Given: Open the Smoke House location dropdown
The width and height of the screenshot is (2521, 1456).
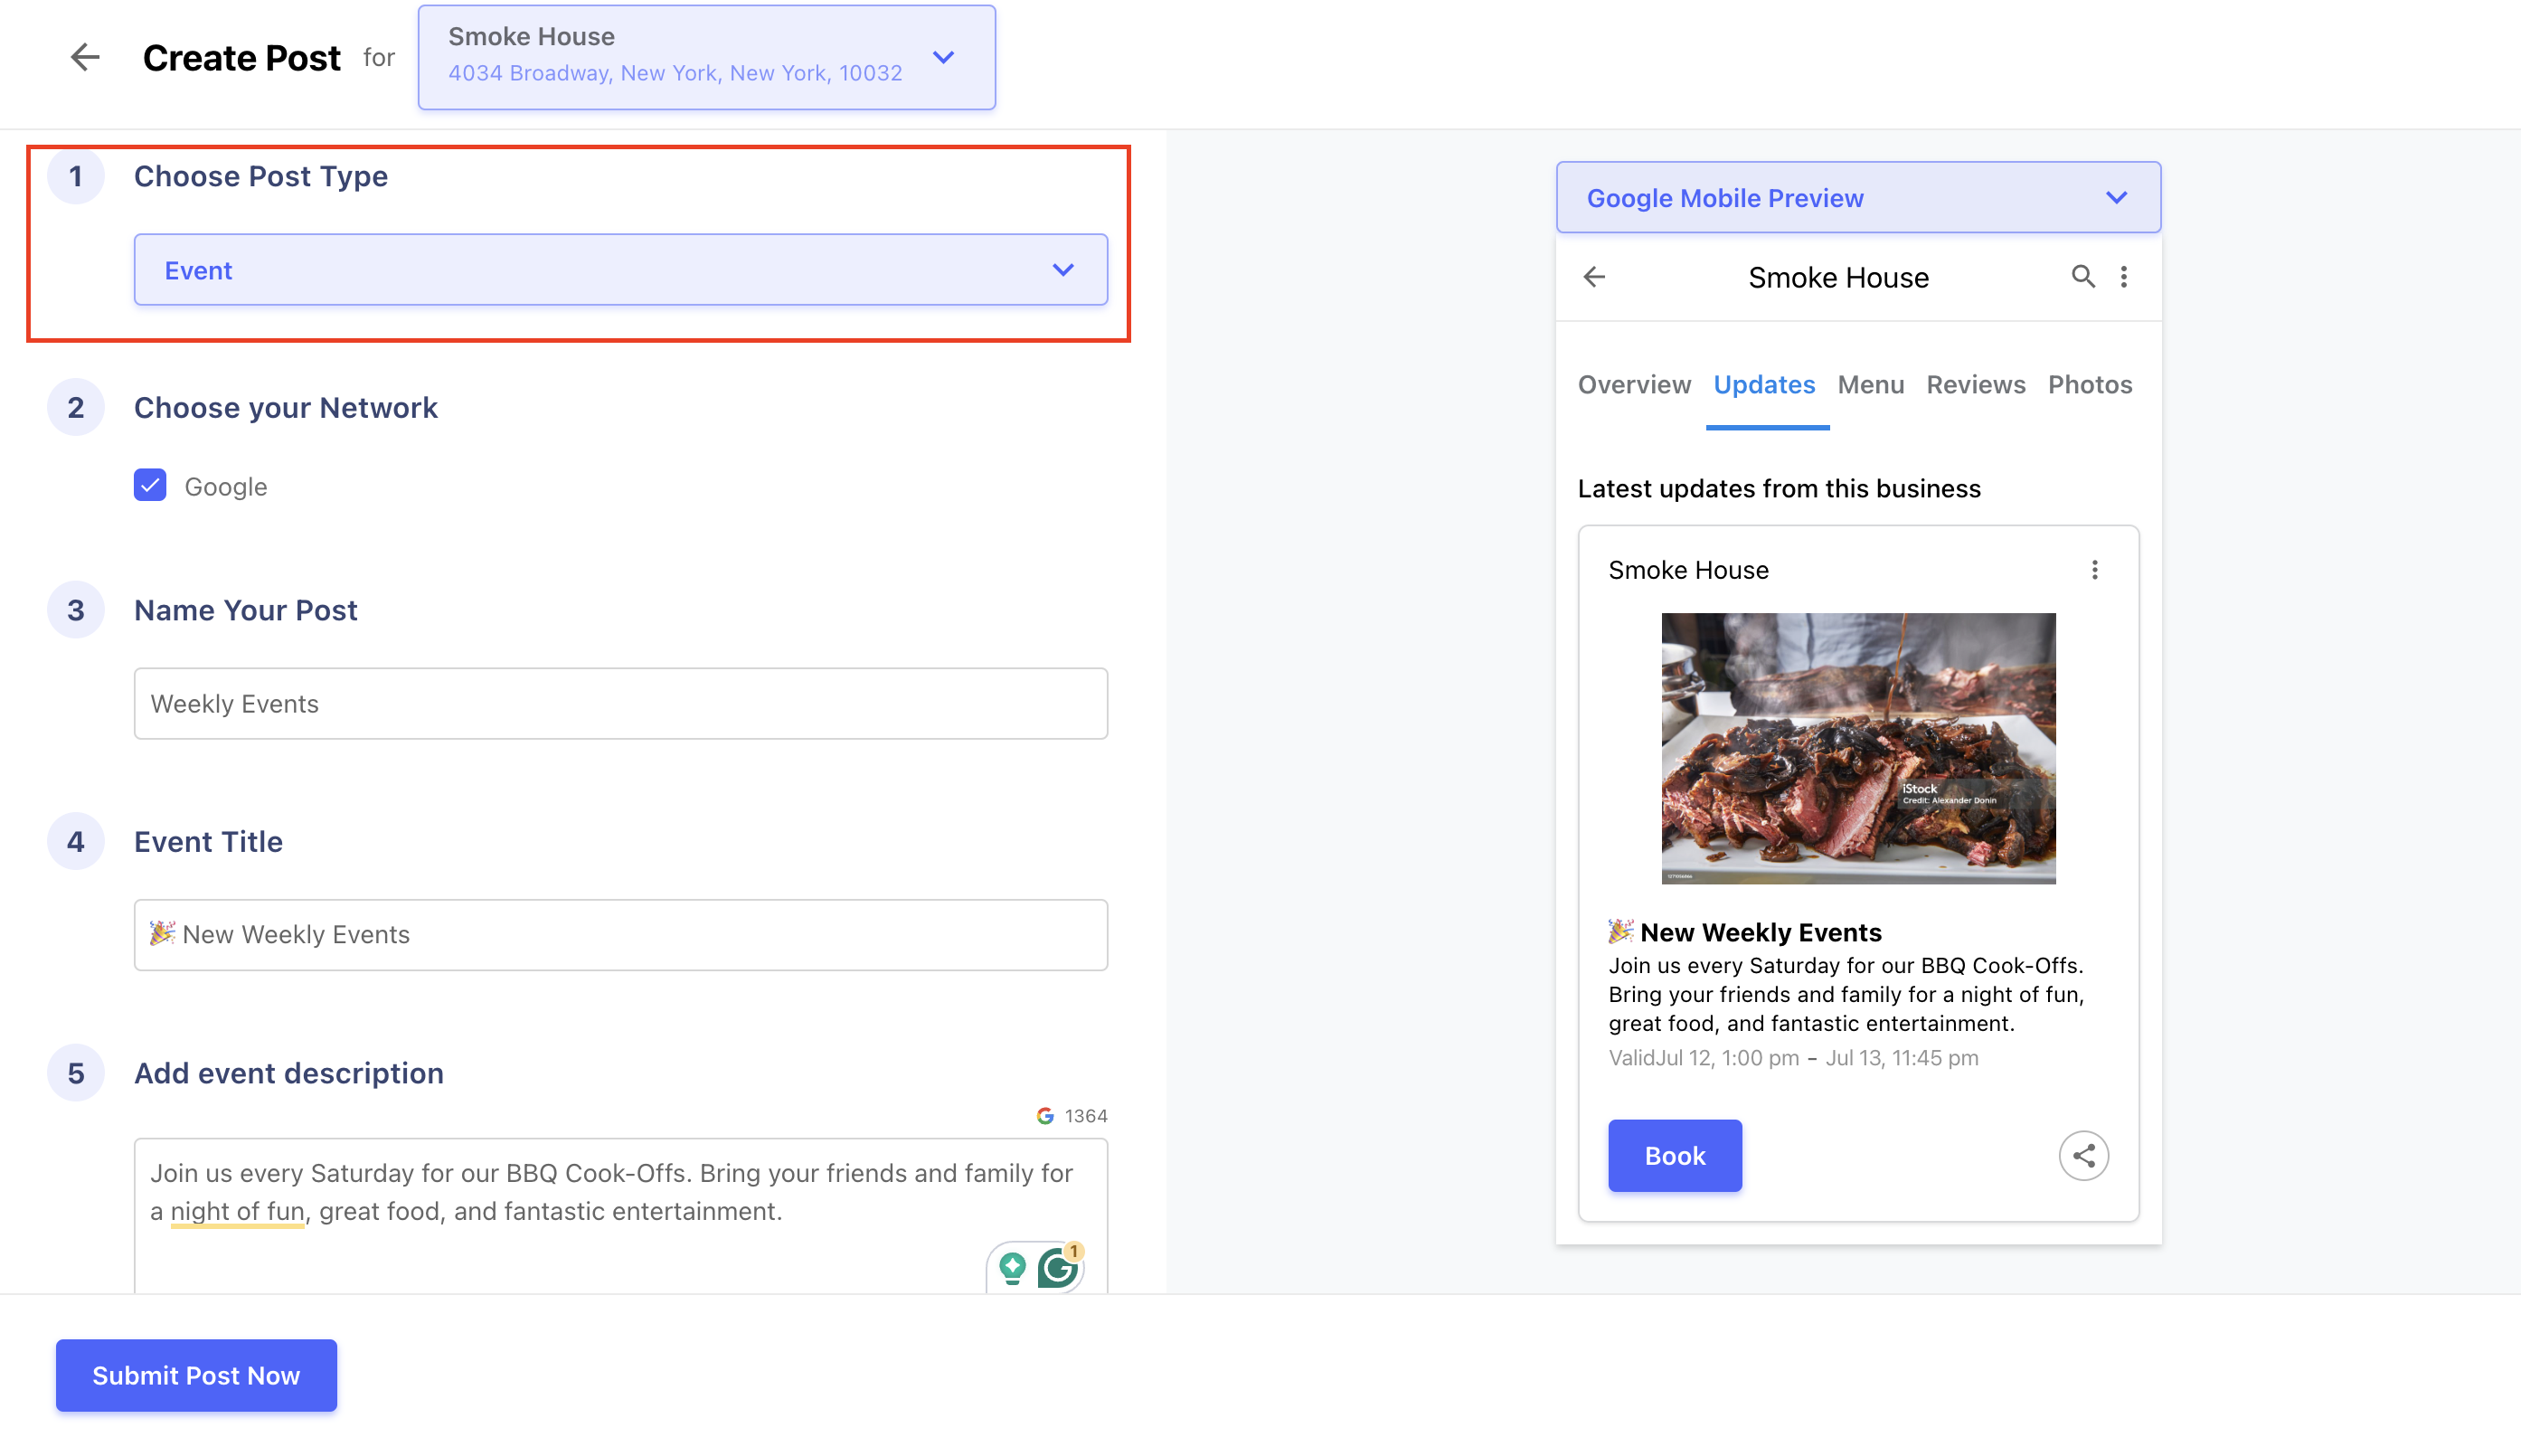Looking at the screenshot, I should (707, 57).
